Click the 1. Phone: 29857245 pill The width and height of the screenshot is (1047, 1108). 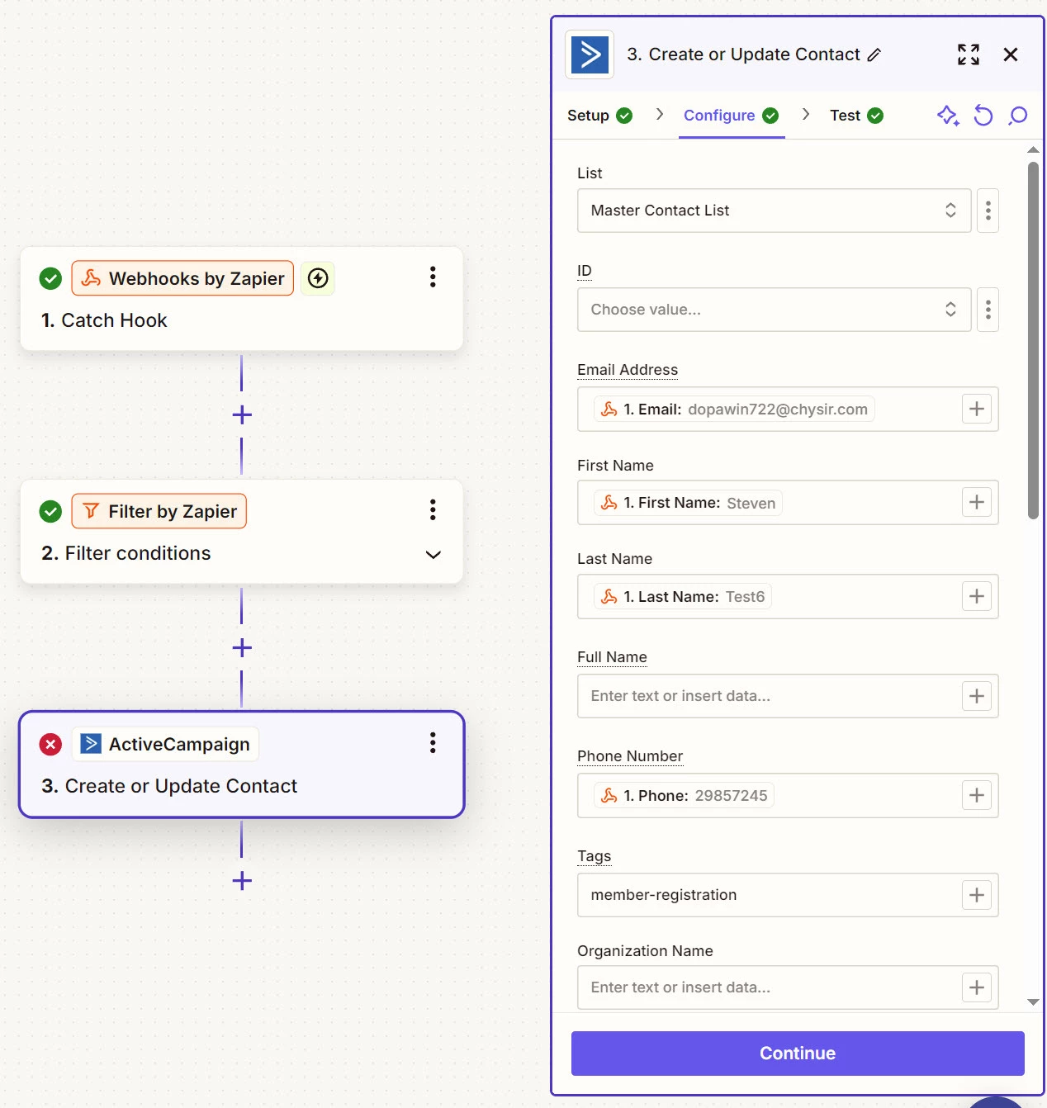[684, 795]
